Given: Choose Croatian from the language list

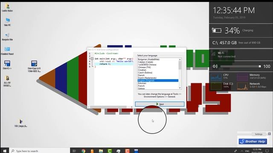Looking at the screenshot, I should click(142, 70).
